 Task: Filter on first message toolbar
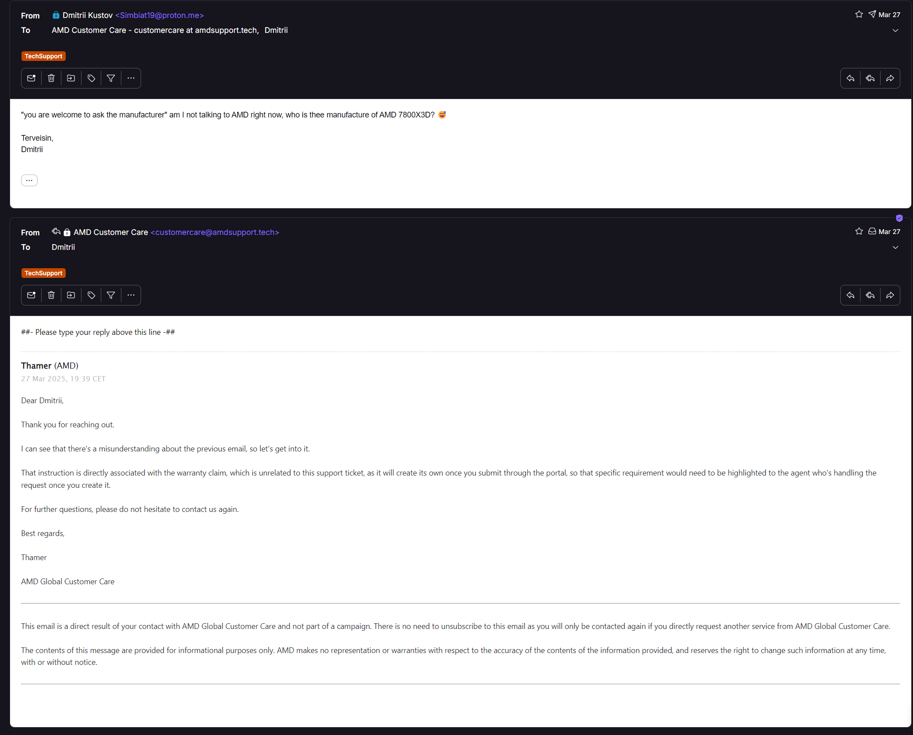click(111, 78)
